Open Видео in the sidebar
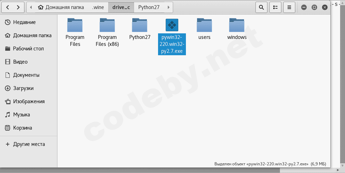 [x=29, y=62]
